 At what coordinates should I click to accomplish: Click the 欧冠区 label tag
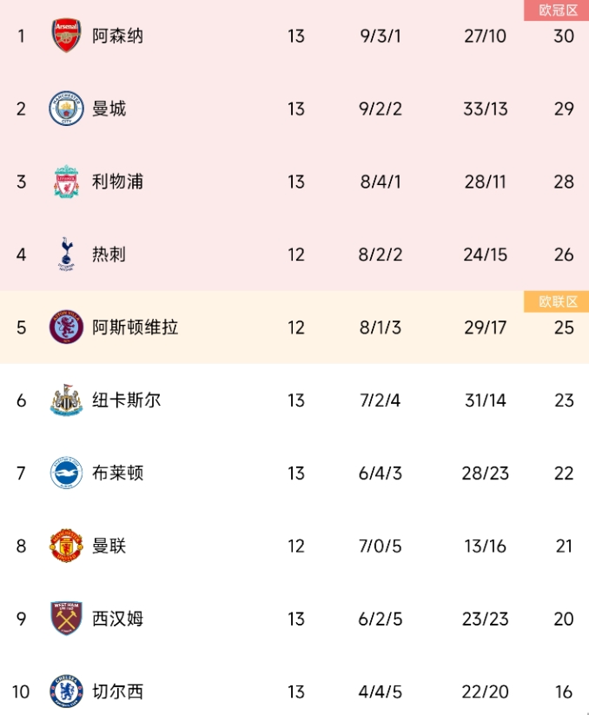point(557,10)
